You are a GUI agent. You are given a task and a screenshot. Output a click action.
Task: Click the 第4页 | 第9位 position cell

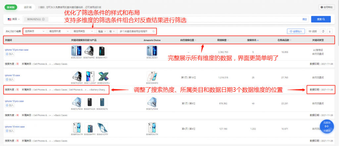click(188, 129)
